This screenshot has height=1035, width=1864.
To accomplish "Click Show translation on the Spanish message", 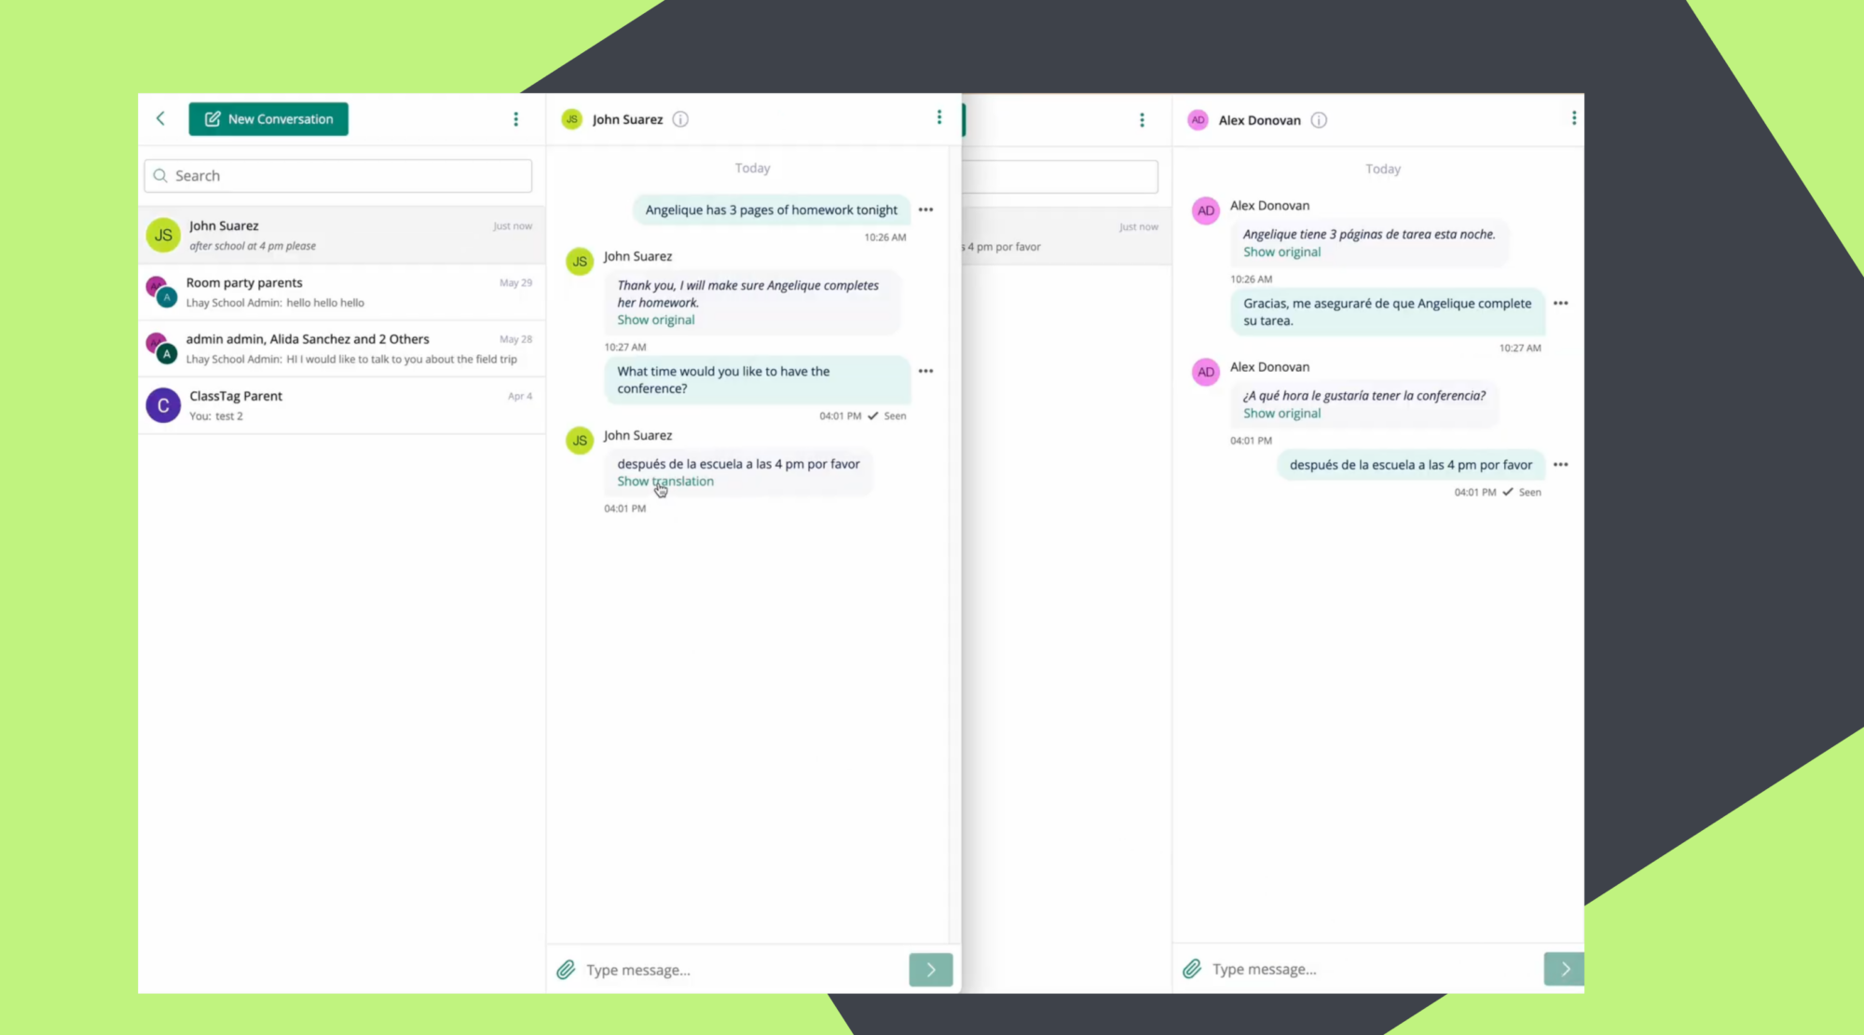I will (665, 481).
